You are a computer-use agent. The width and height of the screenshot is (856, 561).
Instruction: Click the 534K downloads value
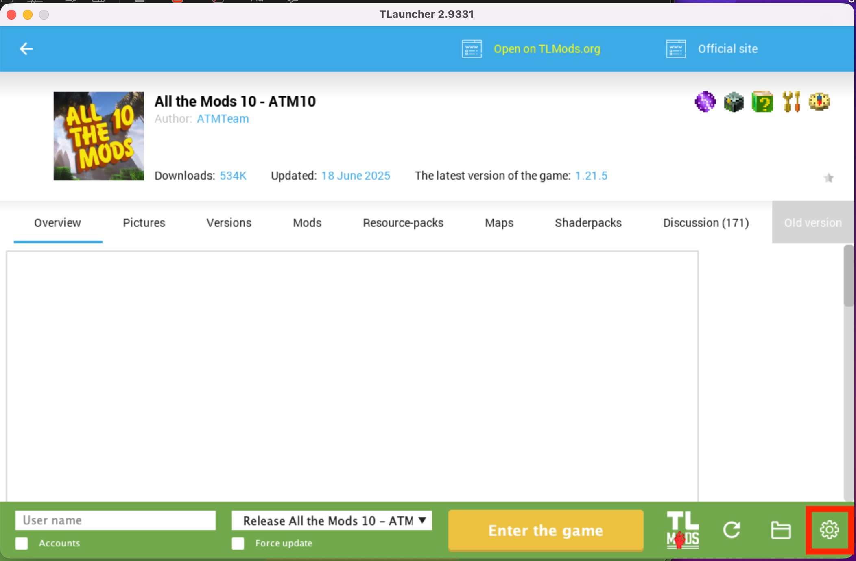pyautogui.click(x=233, y=176)
